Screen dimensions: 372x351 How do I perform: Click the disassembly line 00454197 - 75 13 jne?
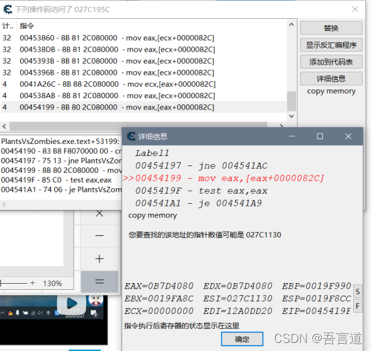pyautogui.click(x=61, y=161)
